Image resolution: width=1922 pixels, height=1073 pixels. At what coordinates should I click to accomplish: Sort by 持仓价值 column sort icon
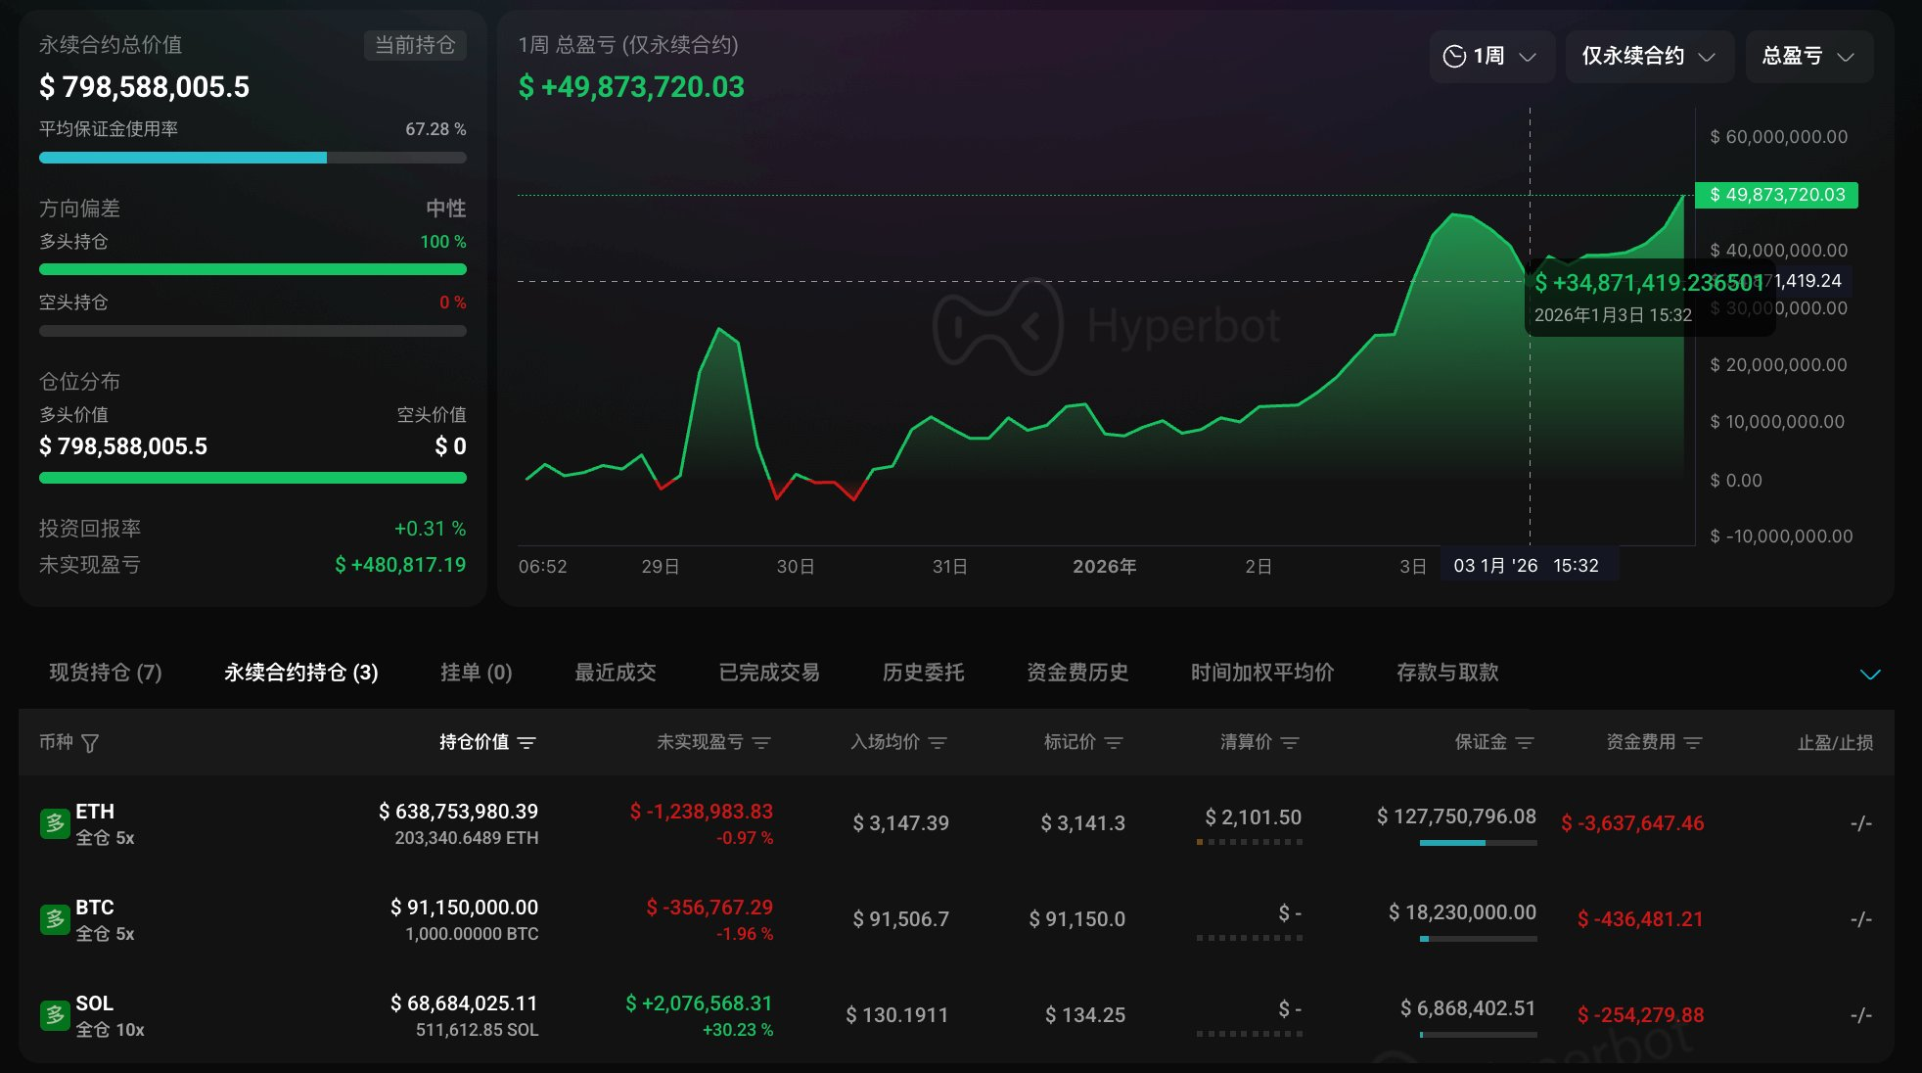pos(526,743)
